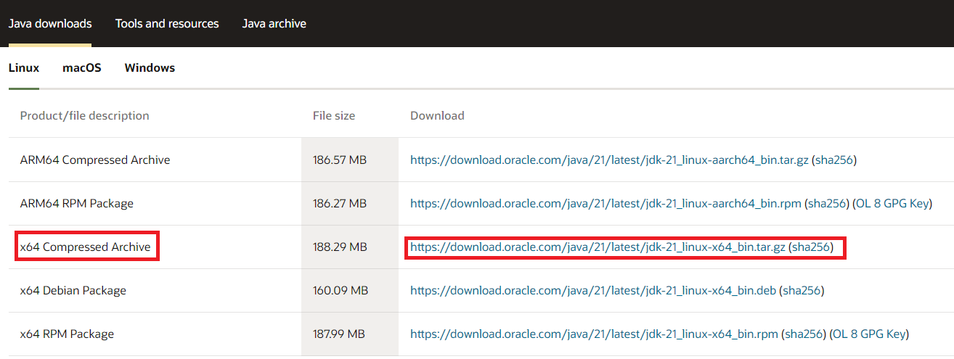Download the x64 tar.gz compressed archive

pyautogui.click(x=598, y=247)
